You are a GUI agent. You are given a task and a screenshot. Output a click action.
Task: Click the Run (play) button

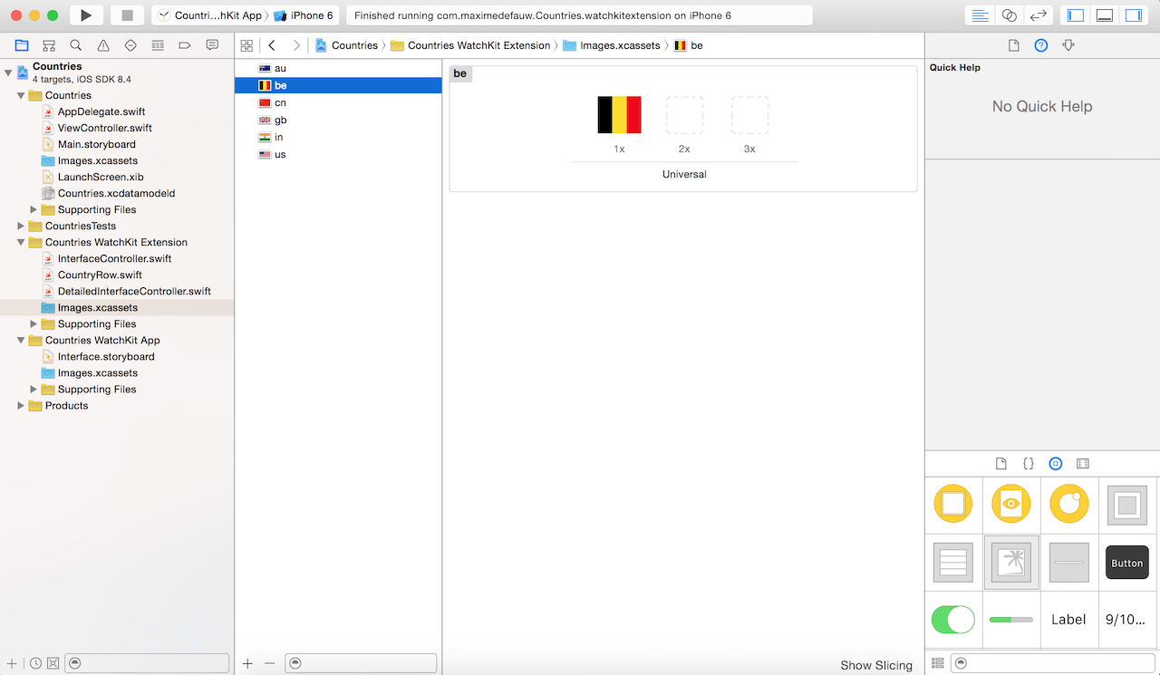[x=86, y=15]
